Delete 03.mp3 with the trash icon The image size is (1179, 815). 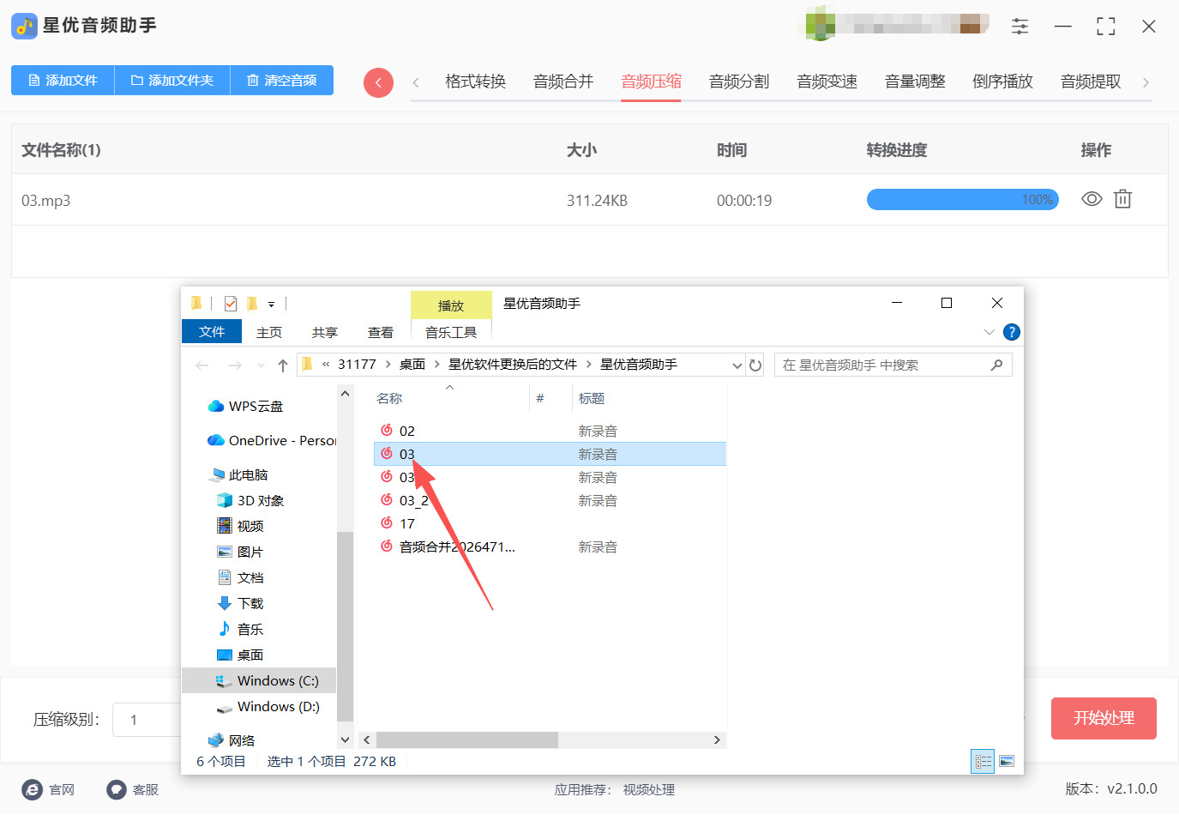point(1122,199)
